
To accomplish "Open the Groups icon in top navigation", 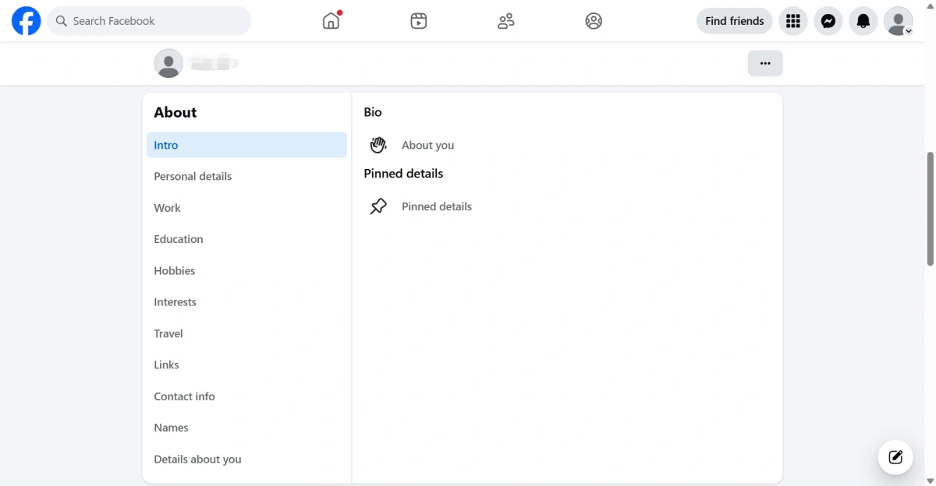I will pyautogui.click(x=594, y=21).
